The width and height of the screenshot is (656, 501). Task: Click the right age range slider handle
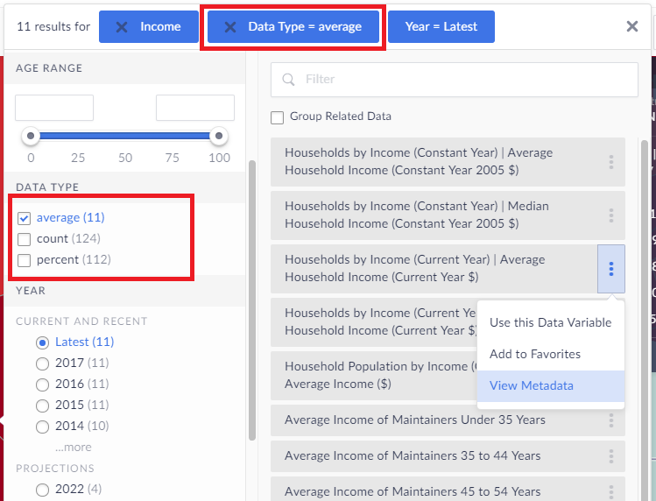tap(219, 136)
